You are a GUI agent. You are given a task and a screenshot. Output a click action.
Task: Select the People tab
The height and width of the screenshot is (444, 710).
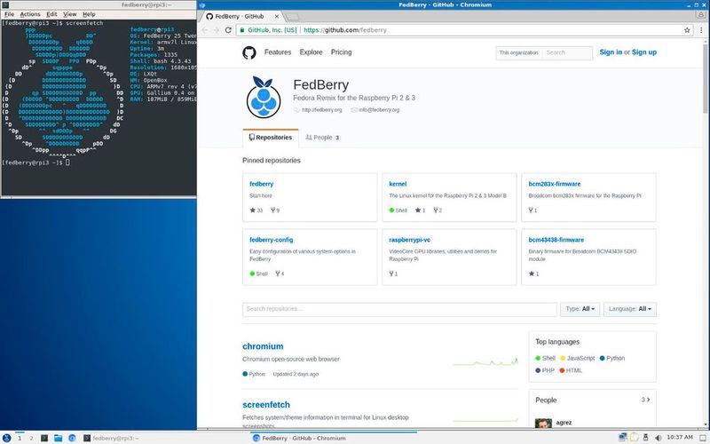[322, 138]
